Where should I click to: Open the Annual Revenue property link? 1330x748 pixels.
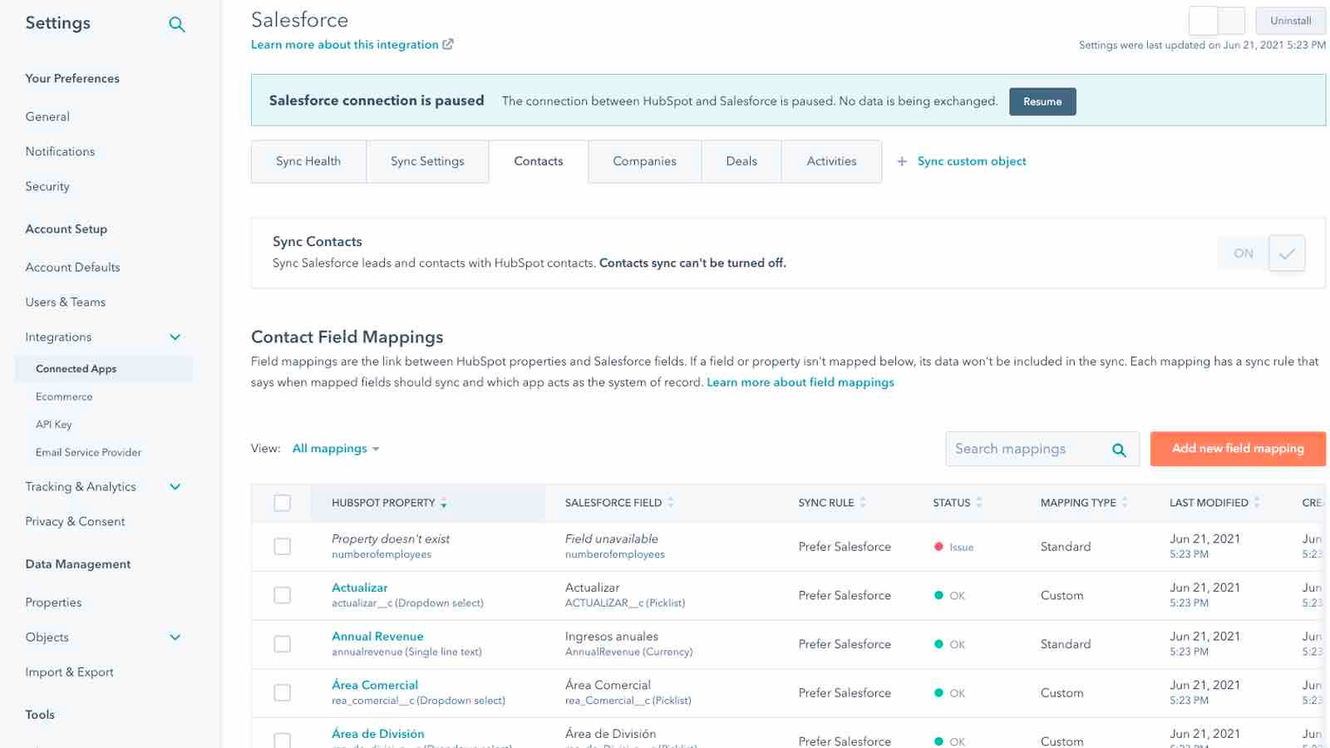(x=377, y=637)
